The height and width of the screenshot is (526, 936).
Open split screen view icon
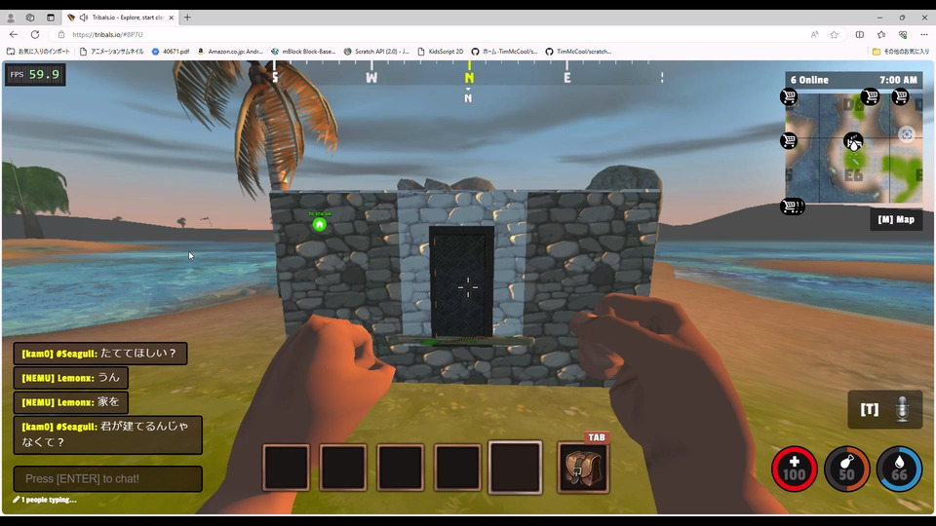tap(860, 35)
